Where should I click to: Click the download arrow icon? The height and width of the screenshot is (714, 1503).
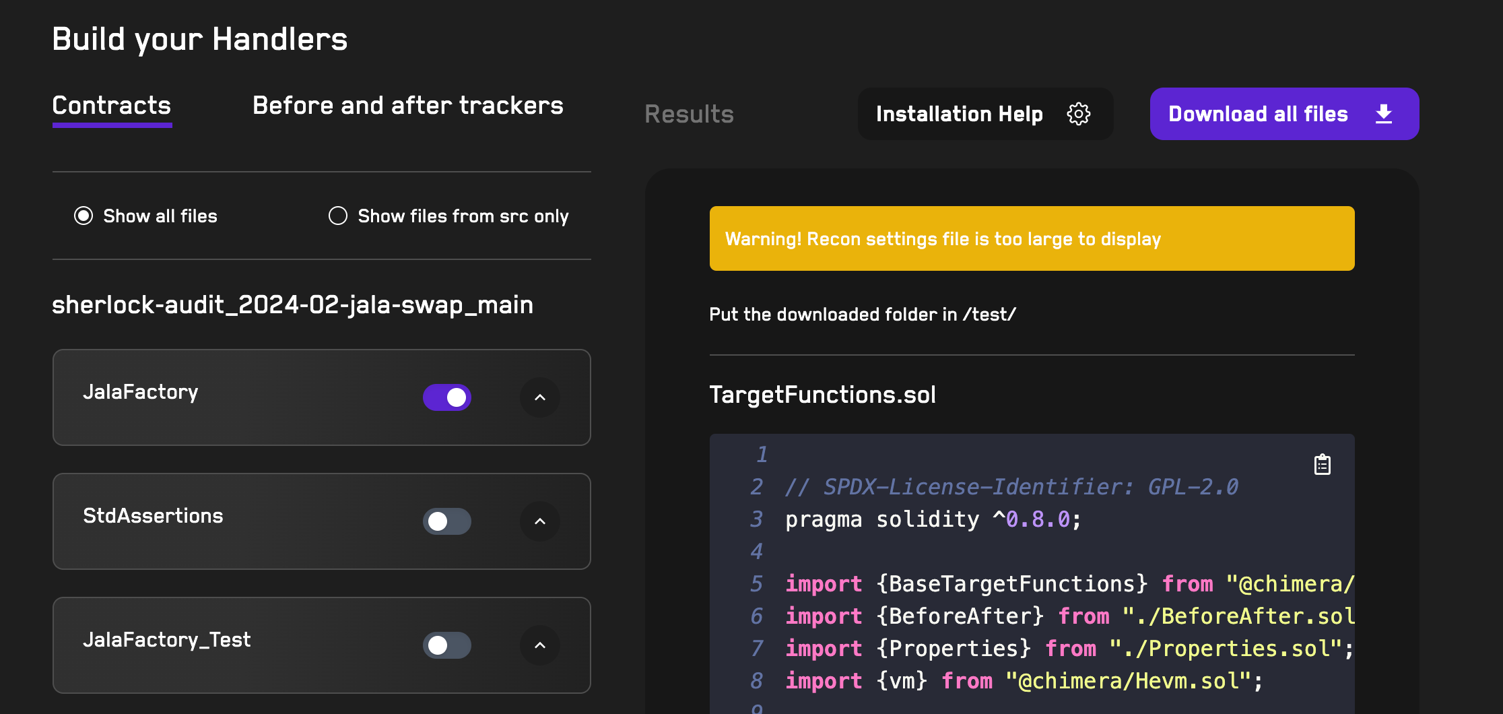point(1384,114)
